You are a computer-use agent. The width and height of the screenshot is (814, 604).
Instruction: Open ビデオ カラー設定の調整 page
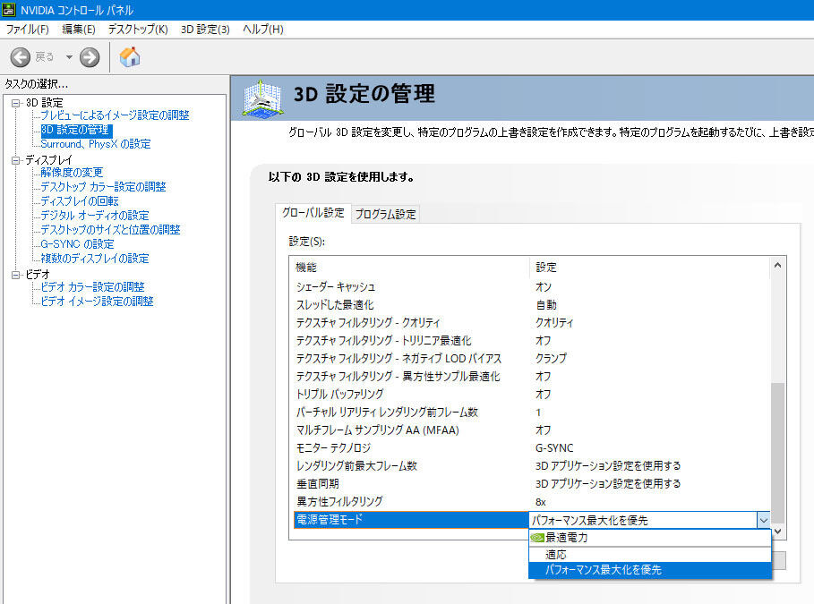92,287
